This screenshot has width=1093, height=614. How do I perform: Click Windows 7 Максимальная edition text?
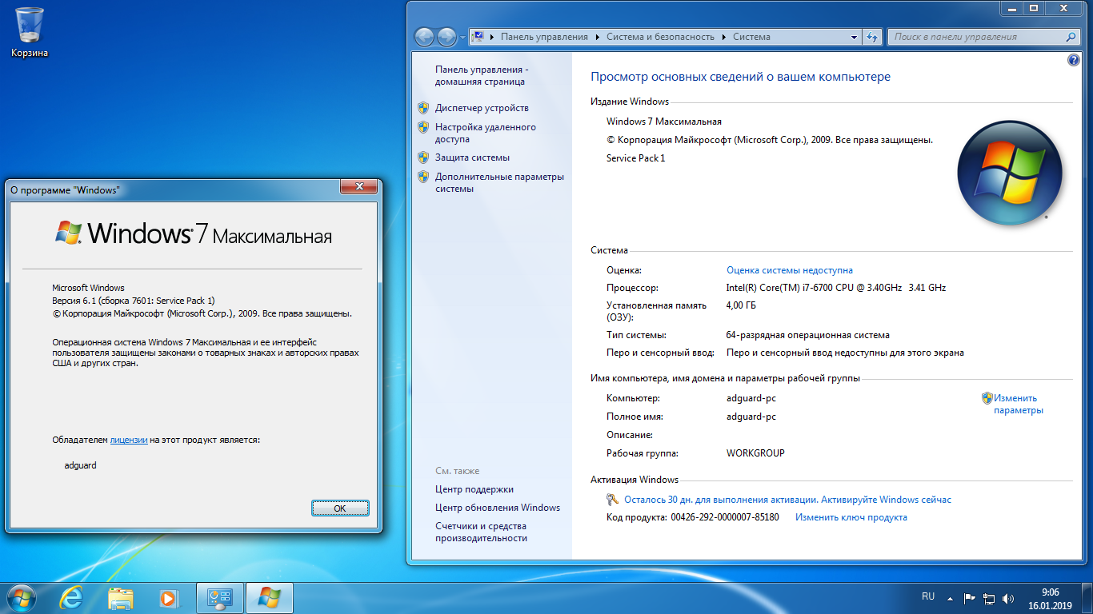[x=664, y=122]
